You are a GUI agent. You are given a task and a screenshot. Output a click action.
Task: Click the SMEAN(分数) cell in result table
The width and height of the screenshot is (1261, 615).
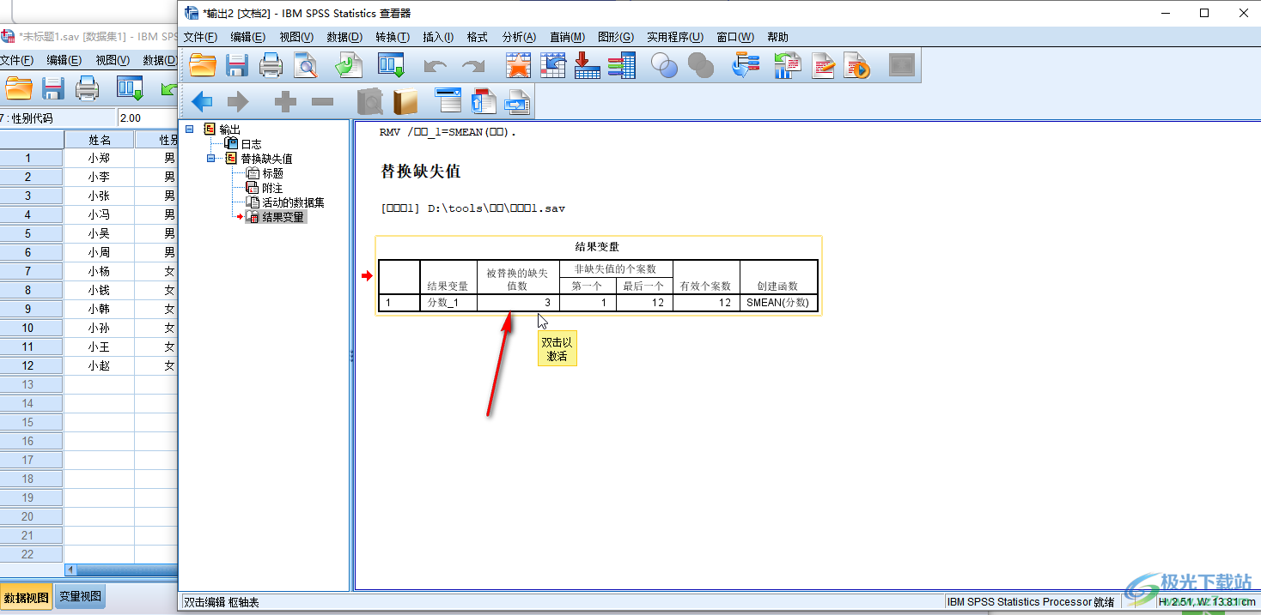(778, 303)
